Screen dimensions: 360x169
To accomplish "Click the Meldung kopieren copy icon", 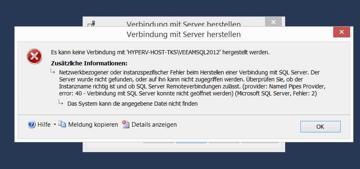I will [62, 124].
